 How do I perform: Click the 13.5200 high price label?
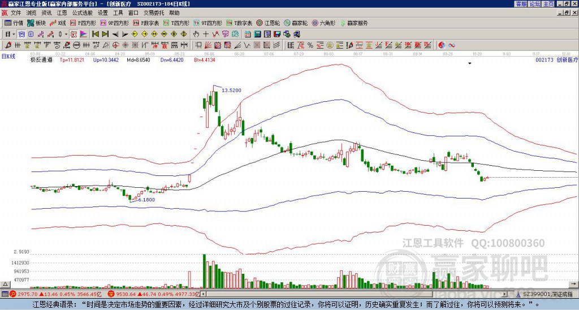coord(231,90)
